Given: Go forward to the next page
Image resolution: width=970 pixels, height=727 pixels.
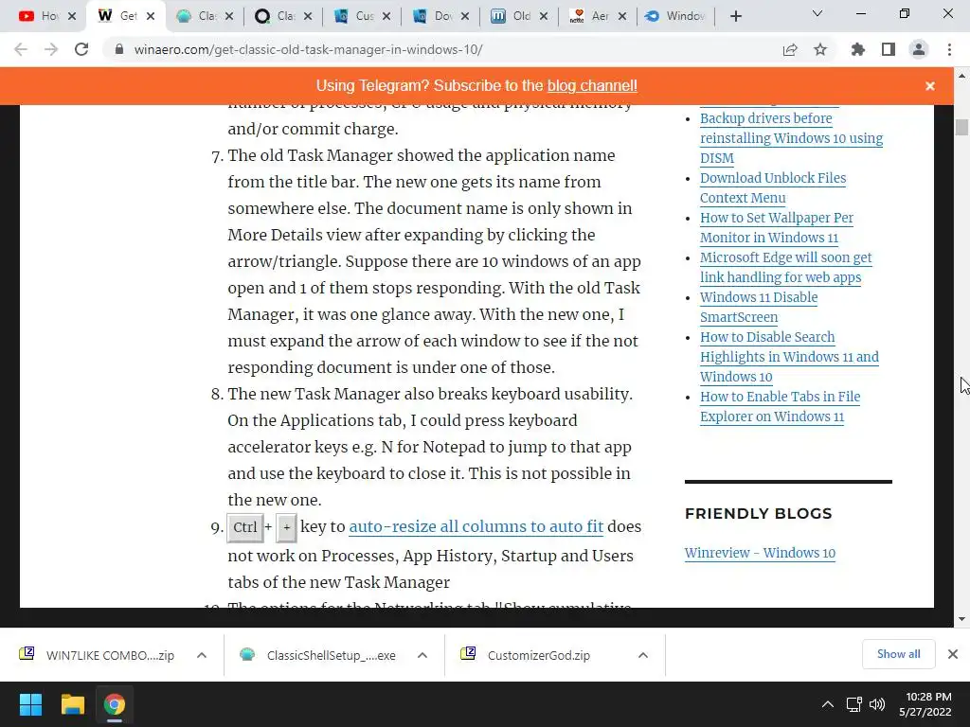Looking at the screenshot, I should pos(51,49).
